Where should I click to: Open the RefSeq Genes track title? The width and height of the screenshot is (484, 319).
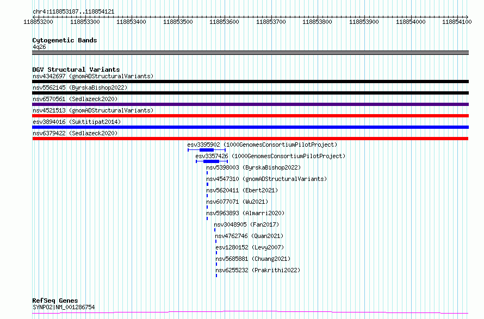point(55,301)
